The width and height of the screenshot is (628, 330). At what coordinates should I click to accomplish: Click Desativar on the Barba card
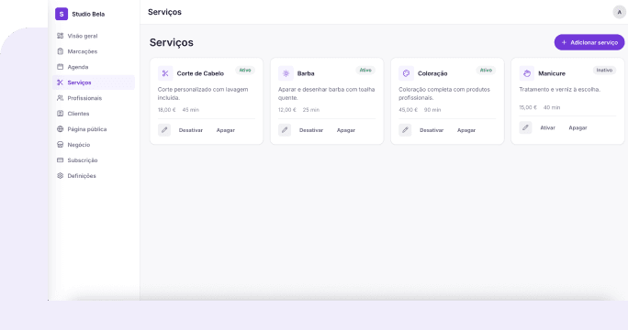pyautogui.click(x=311, y=130)
